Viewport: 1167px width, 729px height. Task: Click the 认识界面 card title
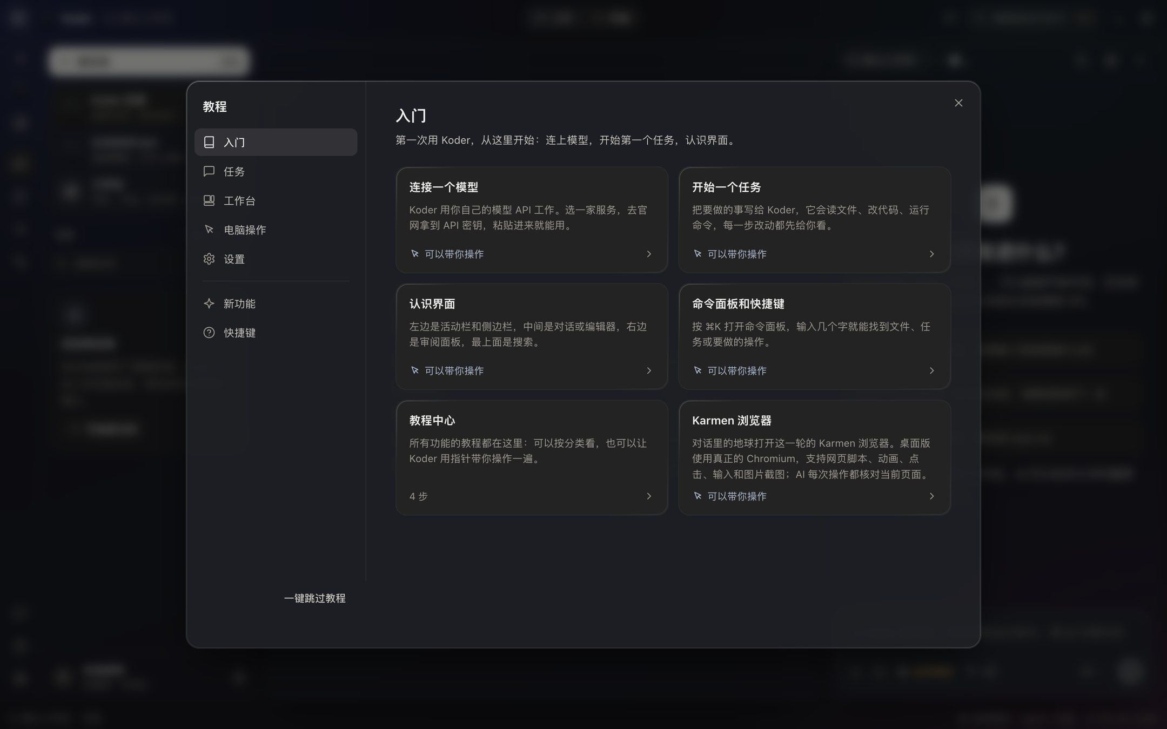432,303
